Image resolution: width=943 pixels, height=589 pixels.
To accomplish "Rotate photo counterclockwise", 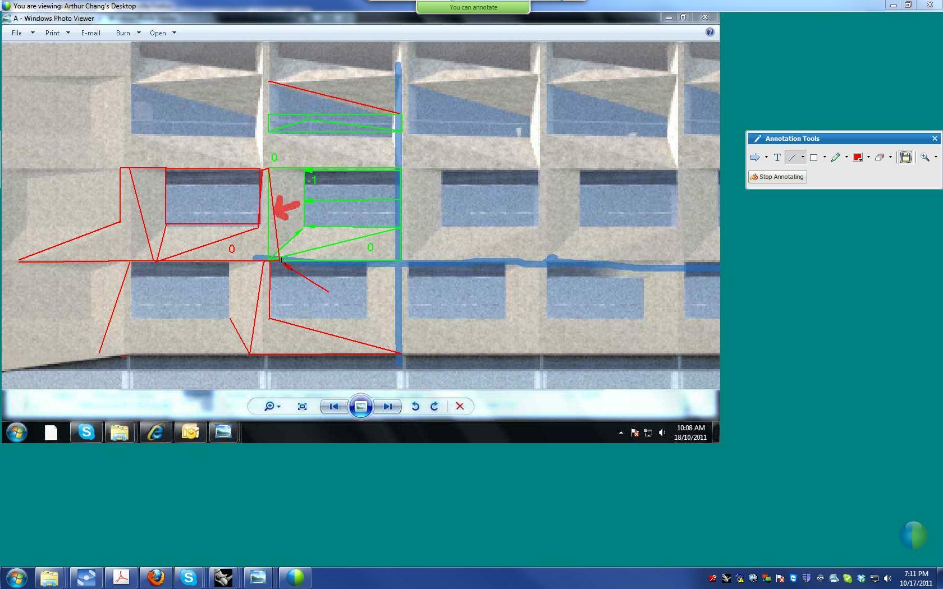I will coord(415,406).
